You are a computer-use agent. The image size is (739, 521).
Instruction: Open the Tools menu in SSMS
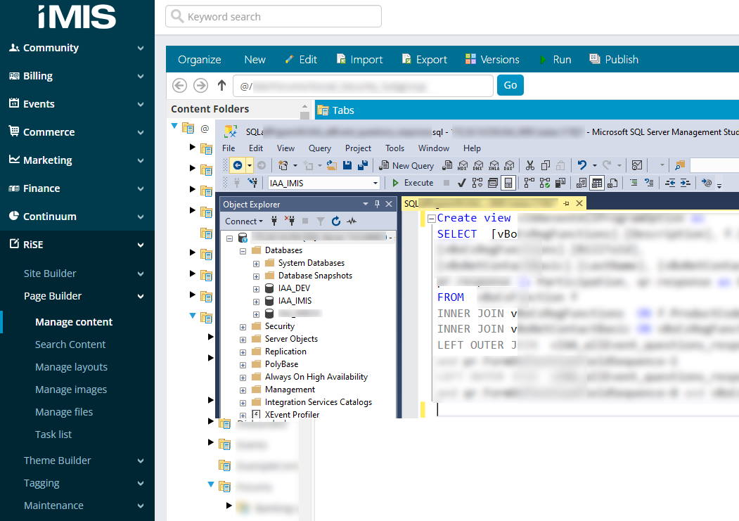394,148
